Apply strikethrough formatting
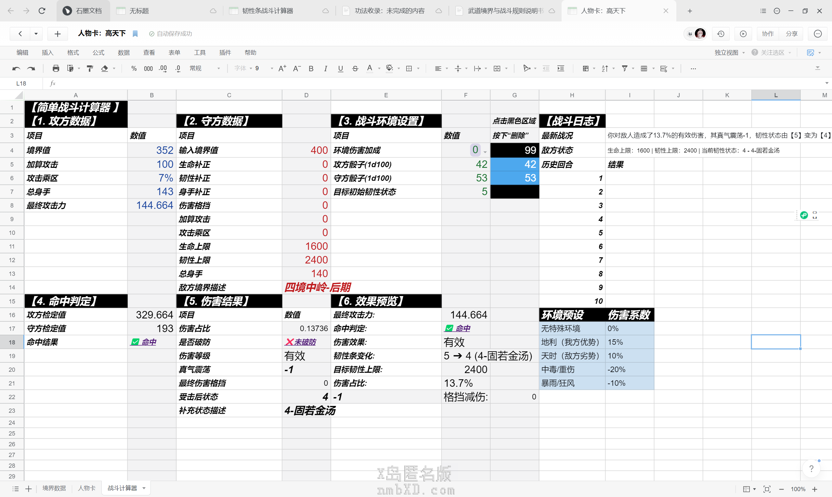This screenshot has width=832, height=497. pos(355,68)
